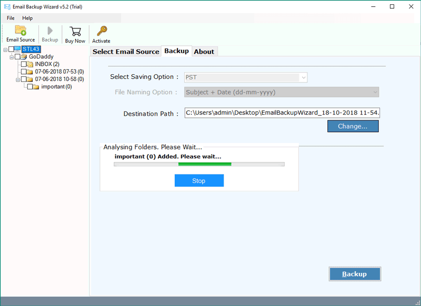The height and width of the screenshot is (306, 421).
Task: Tick the 07-06-2018 07-53 (0) checkbox
Action: click(x=24, y=72)
